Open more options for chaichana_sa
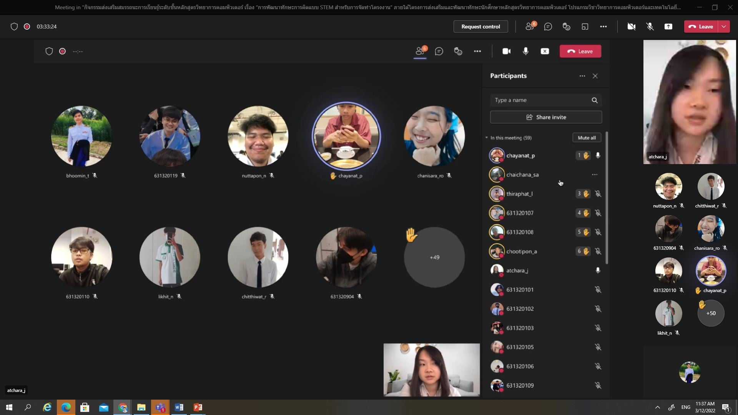Image resolution: width=738 pixels, height=415 pixels. point(595,175)
